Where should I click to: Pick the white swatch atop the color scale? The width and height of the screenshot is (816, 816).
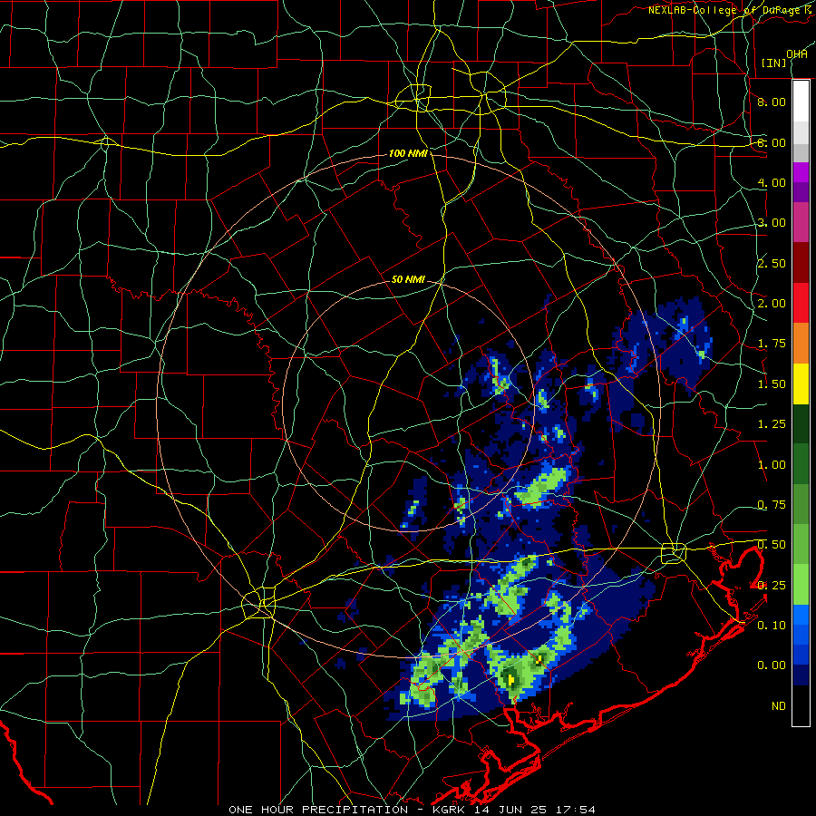pyautogui.click(x=801, y=102)
